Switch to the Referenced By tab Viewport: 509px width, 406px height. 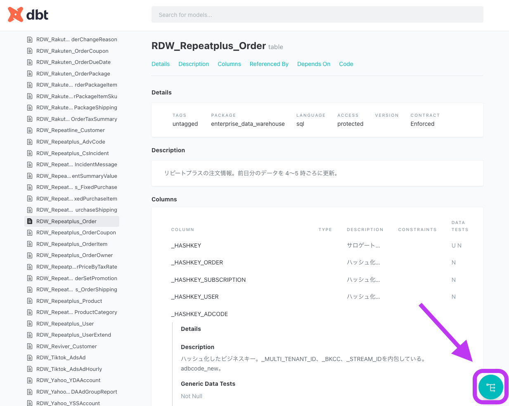[269, 64]
